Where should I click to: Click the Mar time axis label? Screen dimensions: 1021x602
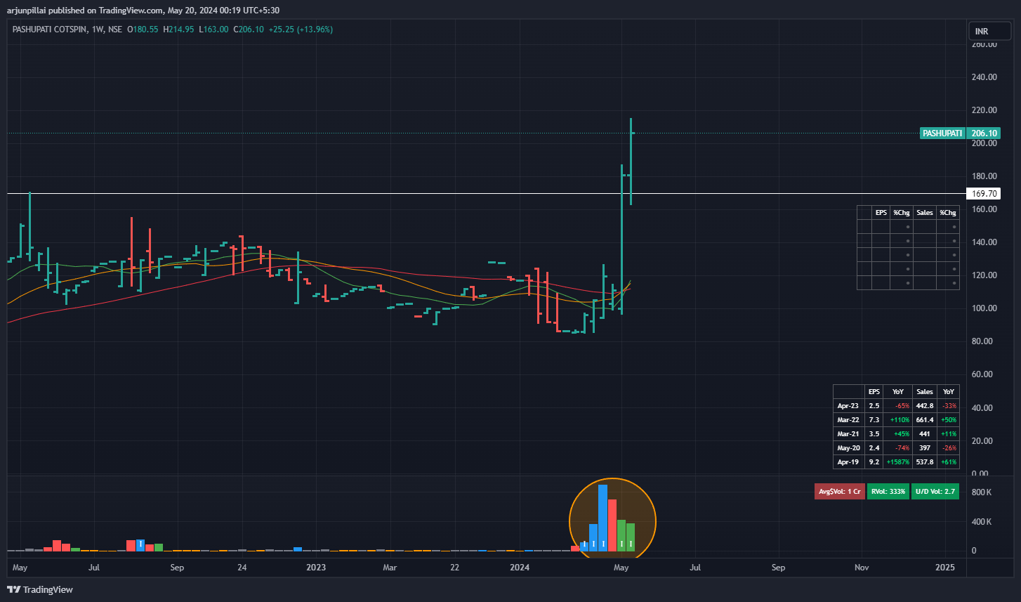pos(390,567)
